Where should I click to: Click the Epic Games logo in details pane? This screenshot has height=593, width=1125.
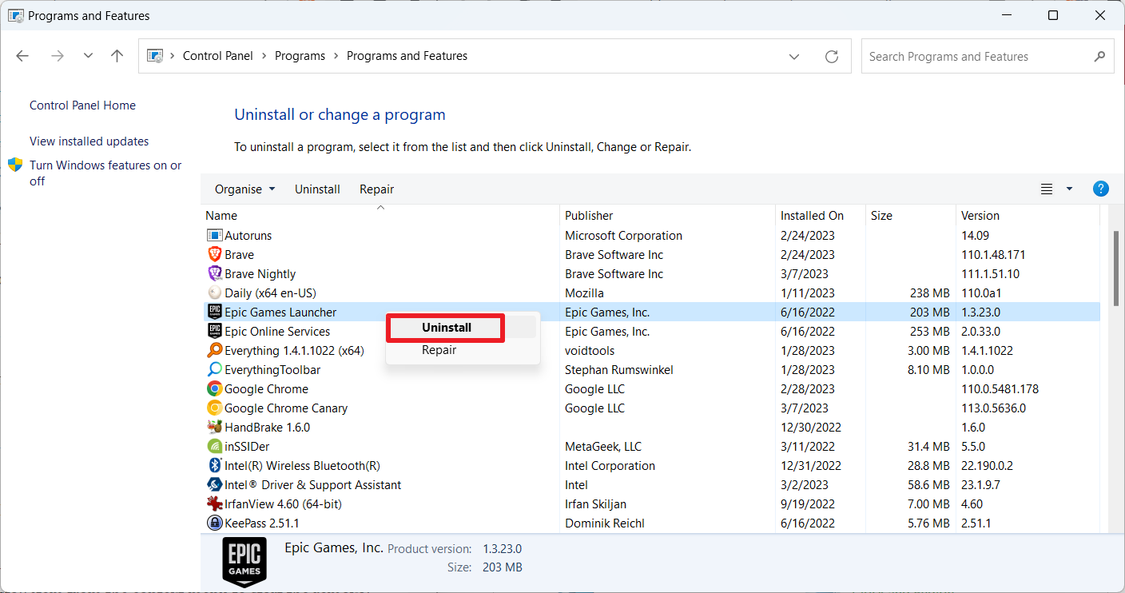tap(244, 562)
